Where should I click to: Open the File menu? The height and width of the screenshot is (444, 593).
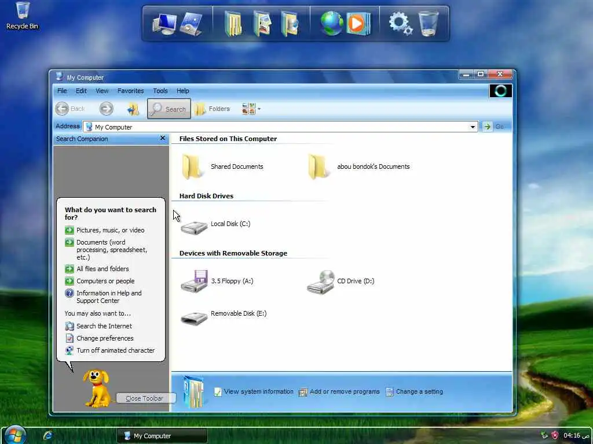coord(62,91)
